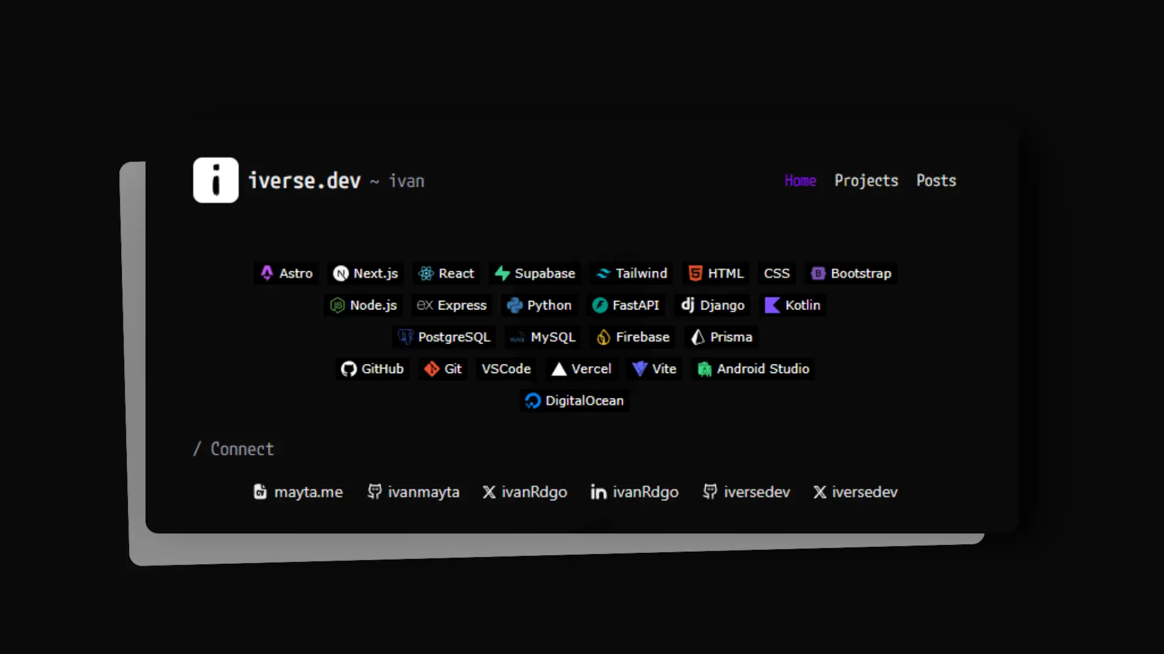Click the Tailwind wave icon
1164x654 pixels.
point(603,274)
